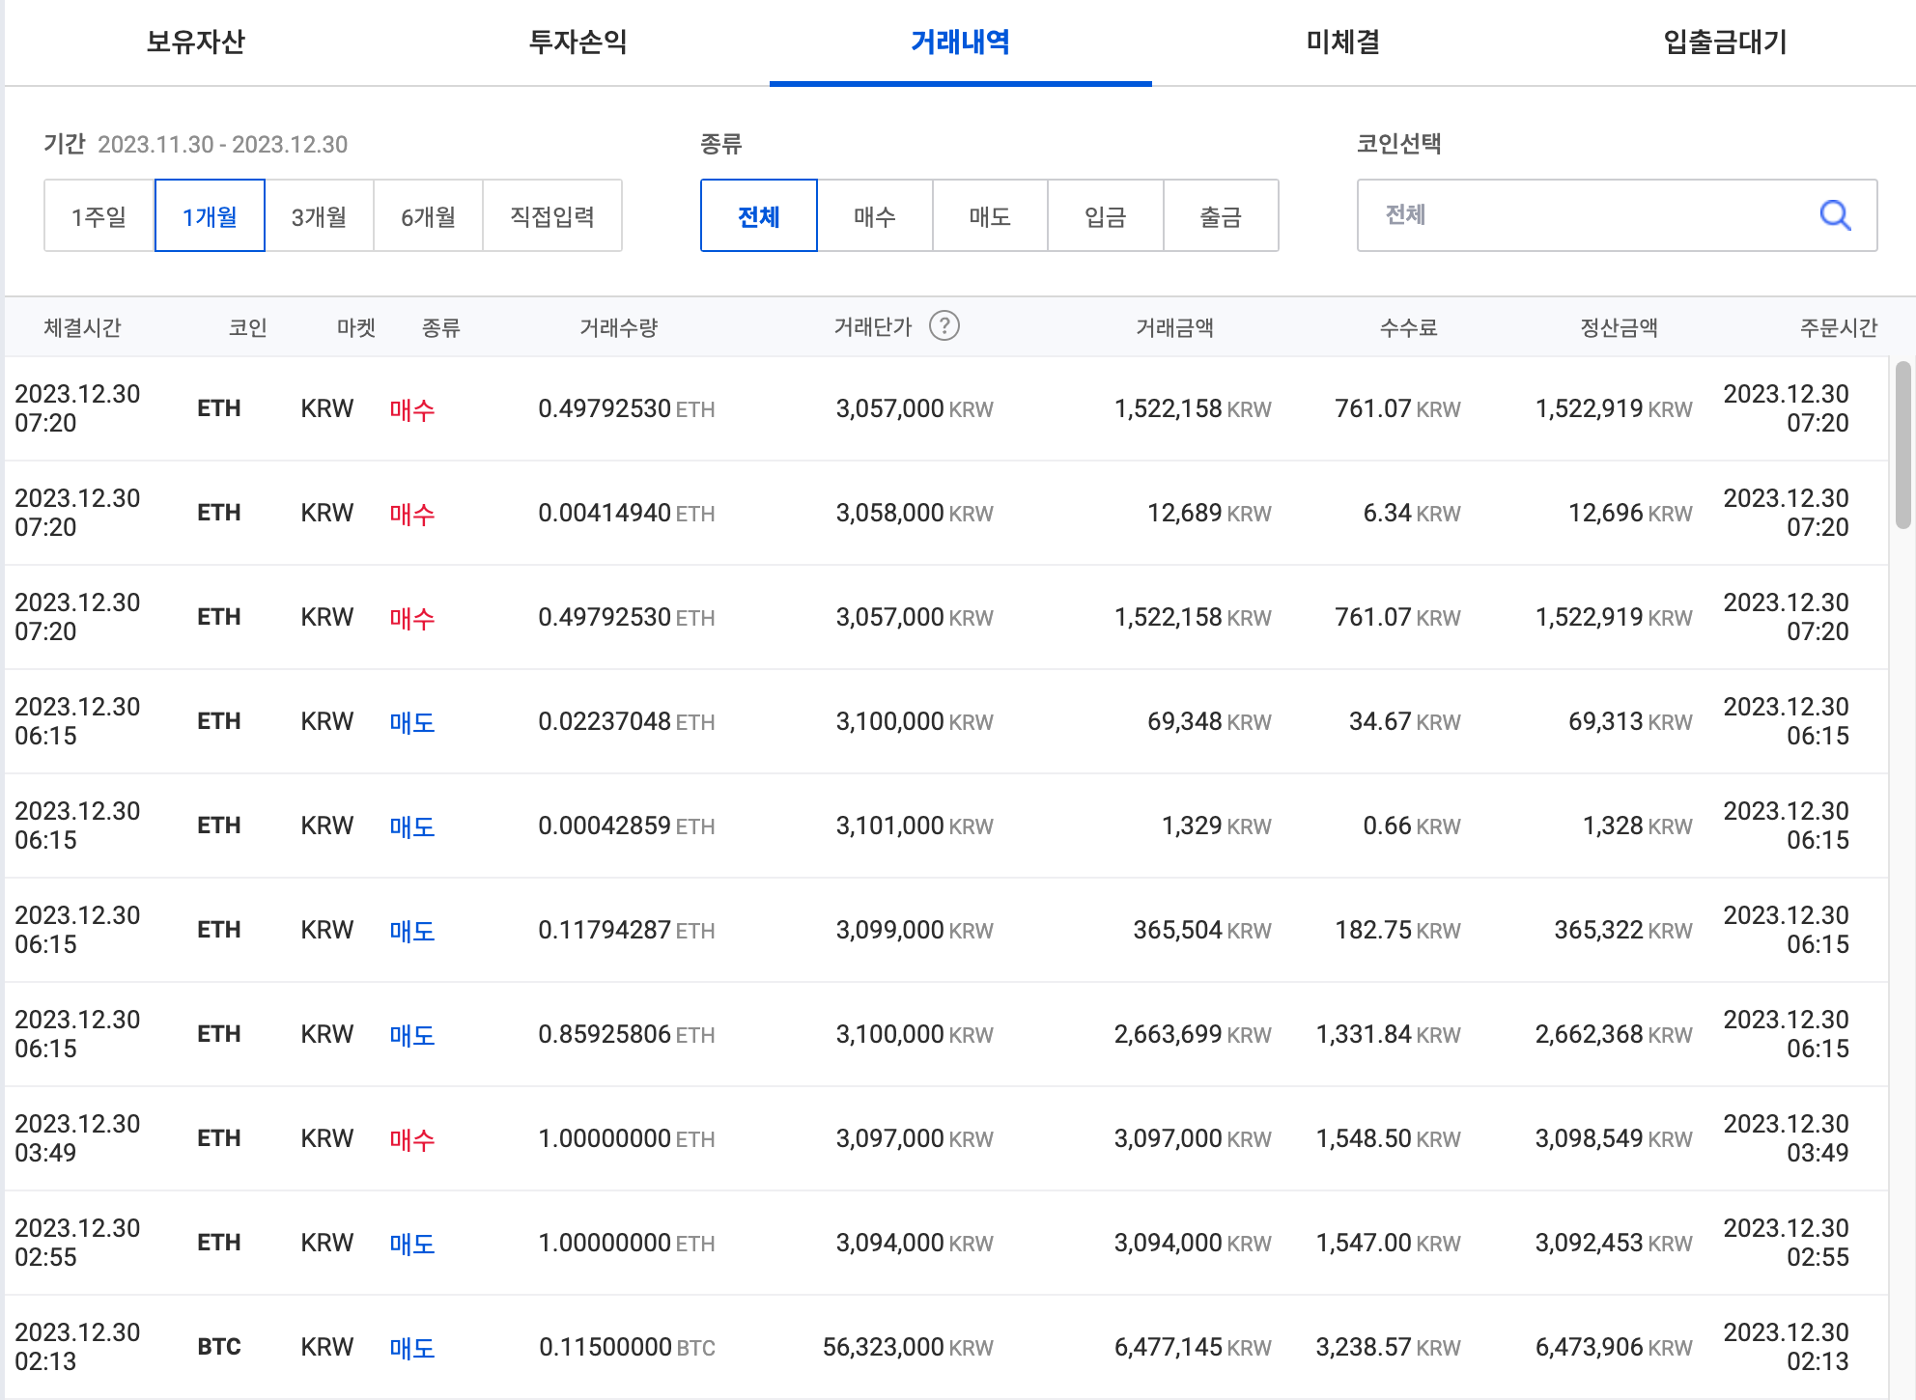
Task: Click the 직접입력 custom period button
Action: coord(551,216)
